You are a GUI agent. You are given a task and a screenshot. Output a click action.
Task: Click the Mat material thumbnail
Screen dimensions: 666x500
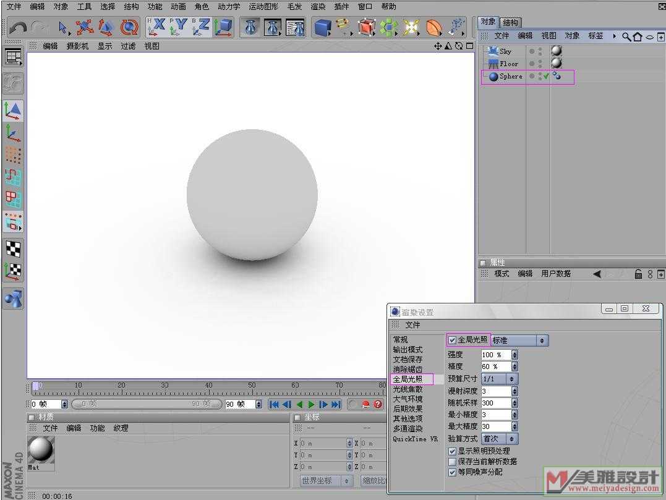point(41,449)
